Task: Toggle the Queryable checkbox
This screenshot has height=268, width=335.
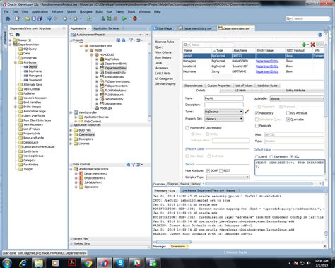Action: [x=288, y=120]
